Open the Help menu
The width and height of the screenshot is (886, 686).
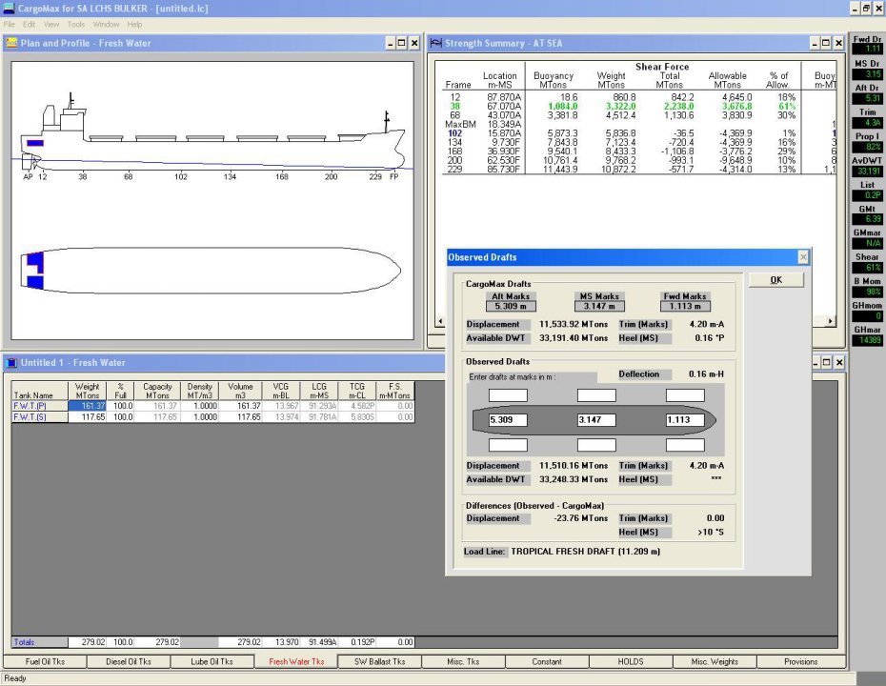pyautogui.click(x=134, y=25)
